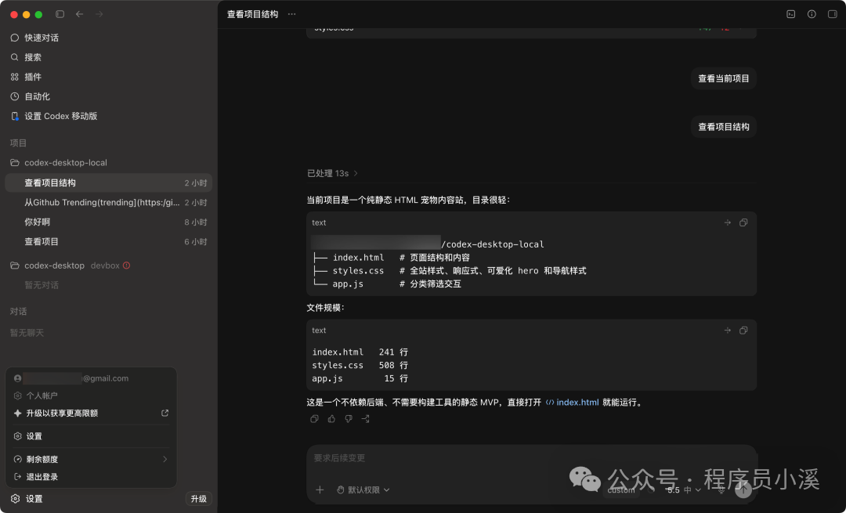Screen dimensions: 846x513
Task: Click the 查看项目结构 title in the header
Action: pyautogui.click(x=252, y=14)
